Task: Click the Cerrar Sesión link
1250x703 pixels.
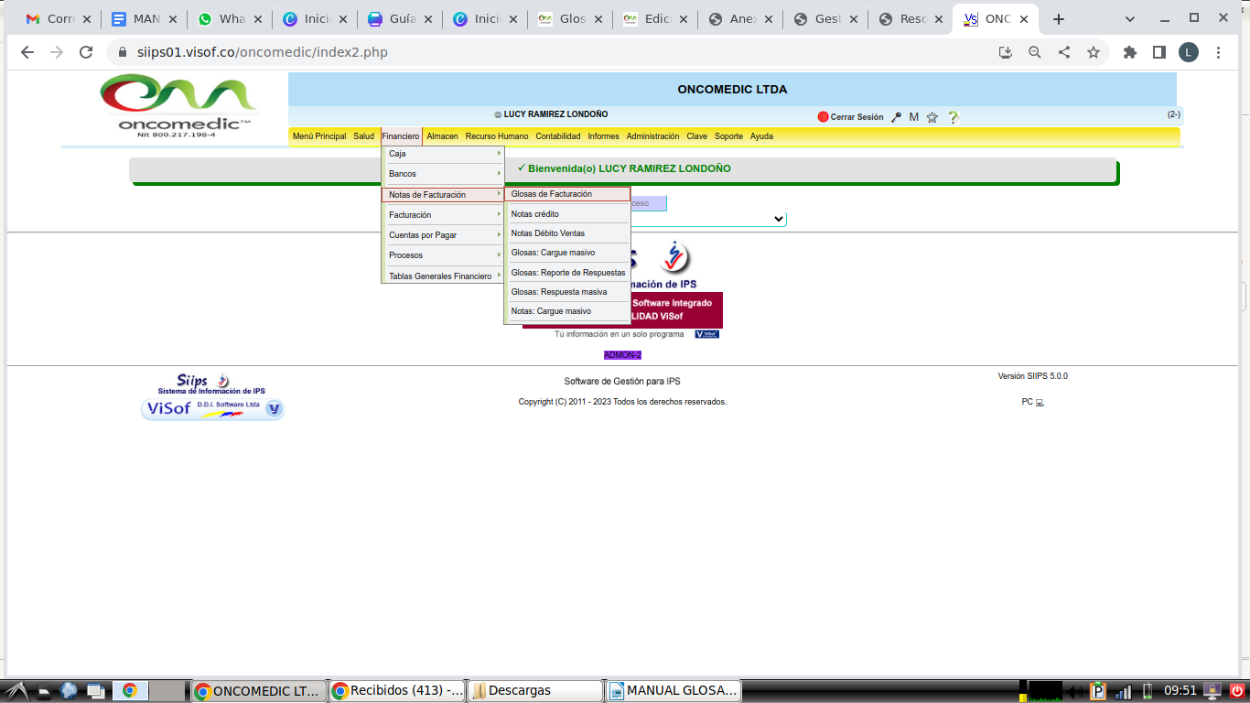Action: coord(856,117)
